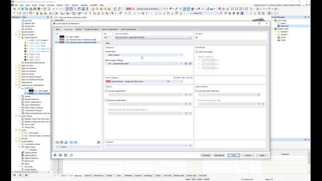
Task: Open the All filter dropdown under the load case list
Action: (99, 147)
